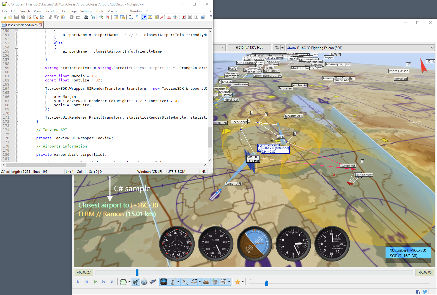Click the playback speed slider handle
This screenshot has width=437, height=295.
[x=267, y=283]
